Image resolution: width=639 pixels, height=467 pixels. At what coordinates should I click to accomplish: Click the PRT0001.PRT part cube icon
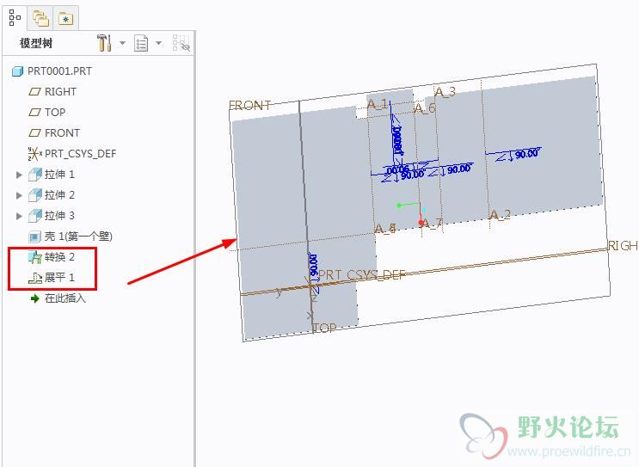tap(17, 71)
